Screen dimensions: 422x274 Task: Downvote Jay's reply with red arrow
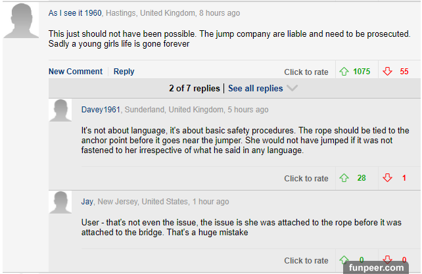pos(388,260)
